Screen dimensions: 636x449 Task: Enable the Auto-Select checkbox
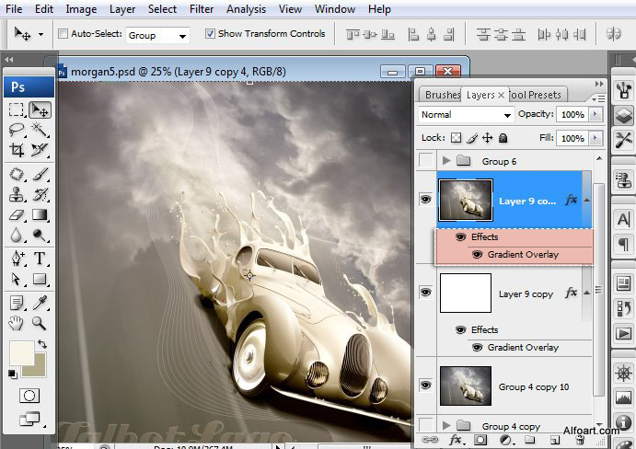[x=63, y=34]
